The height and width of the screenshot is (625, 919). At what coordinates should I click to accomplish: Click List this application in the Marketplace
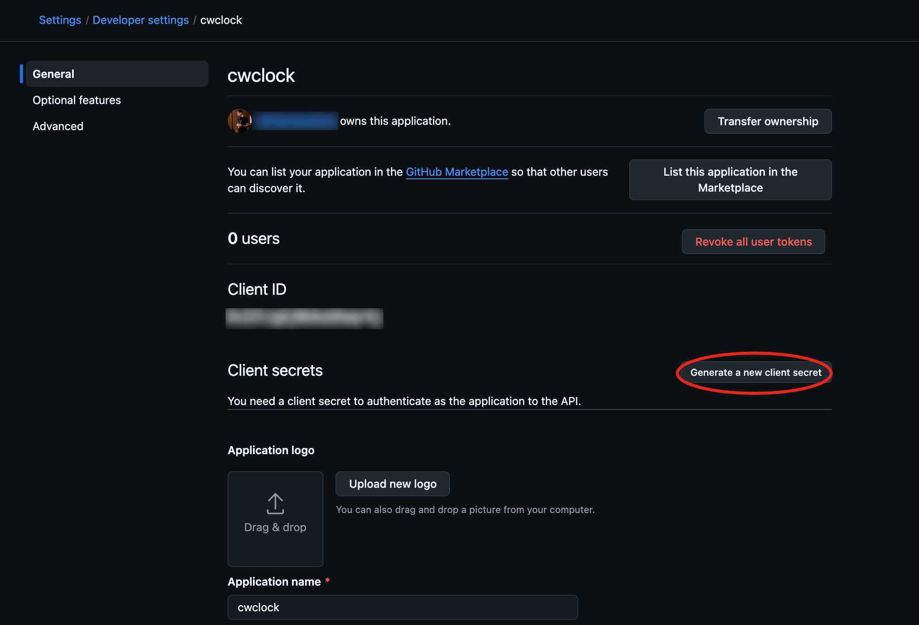(730, 180)
